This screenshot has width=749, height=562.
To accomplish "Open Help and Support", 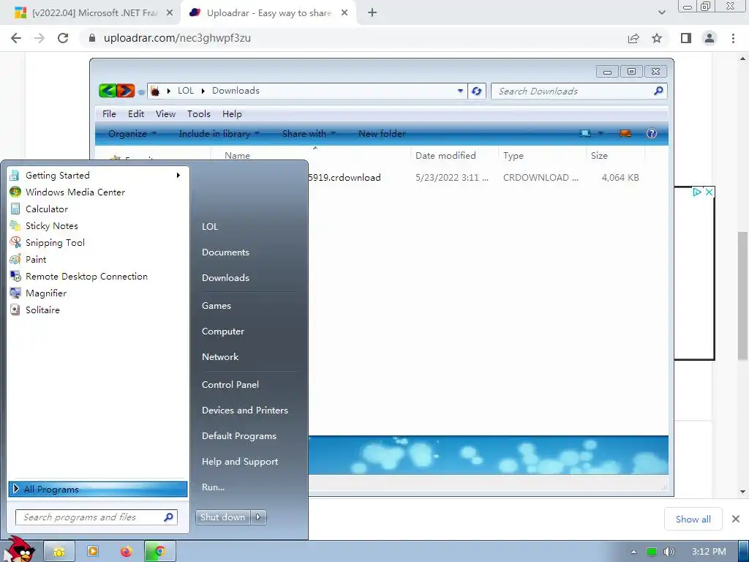I will point(240,462).
